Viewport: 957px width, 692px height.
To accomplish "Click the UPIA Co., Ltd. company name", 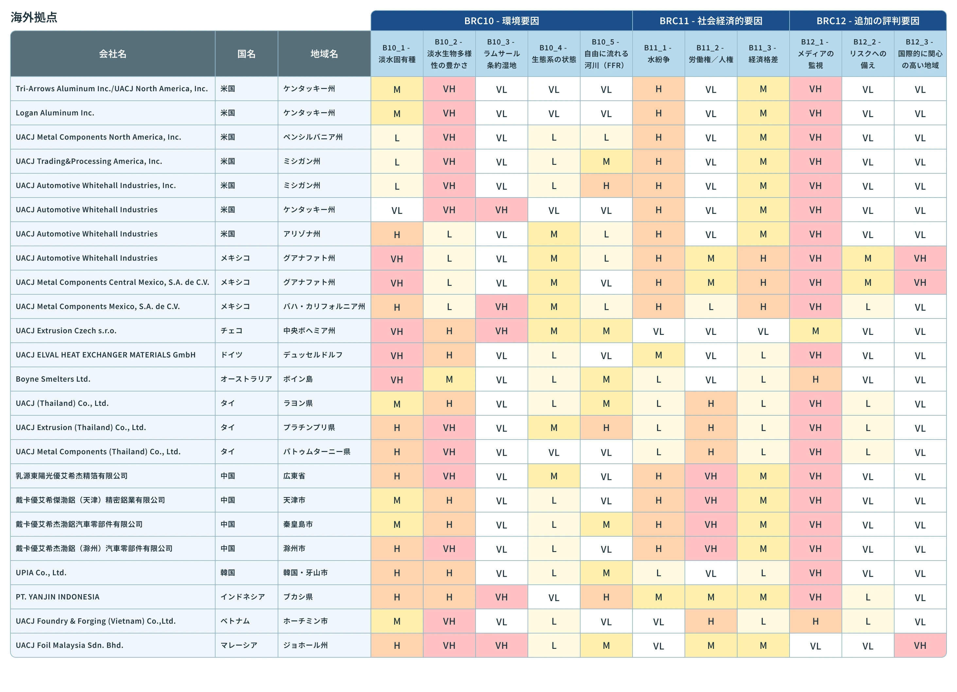I will 41,573.
